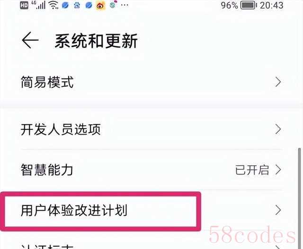This screenshot has width=303, height=249.
Task: Tap the first blue round notification icon
Action: [x=65, y=5]
